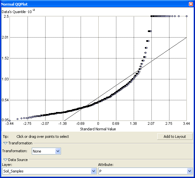Screen dimensions: 195x178
Task: Collapse the Transformation section triangle
Action: click(x=5, y=143)
